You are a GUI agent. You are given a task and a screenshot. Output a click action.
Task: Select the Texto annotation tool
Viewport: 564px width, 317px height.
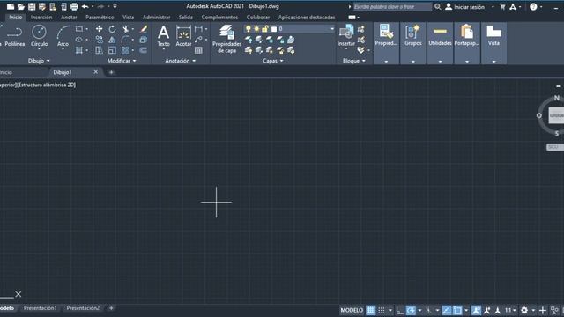[x=163, y=36]
